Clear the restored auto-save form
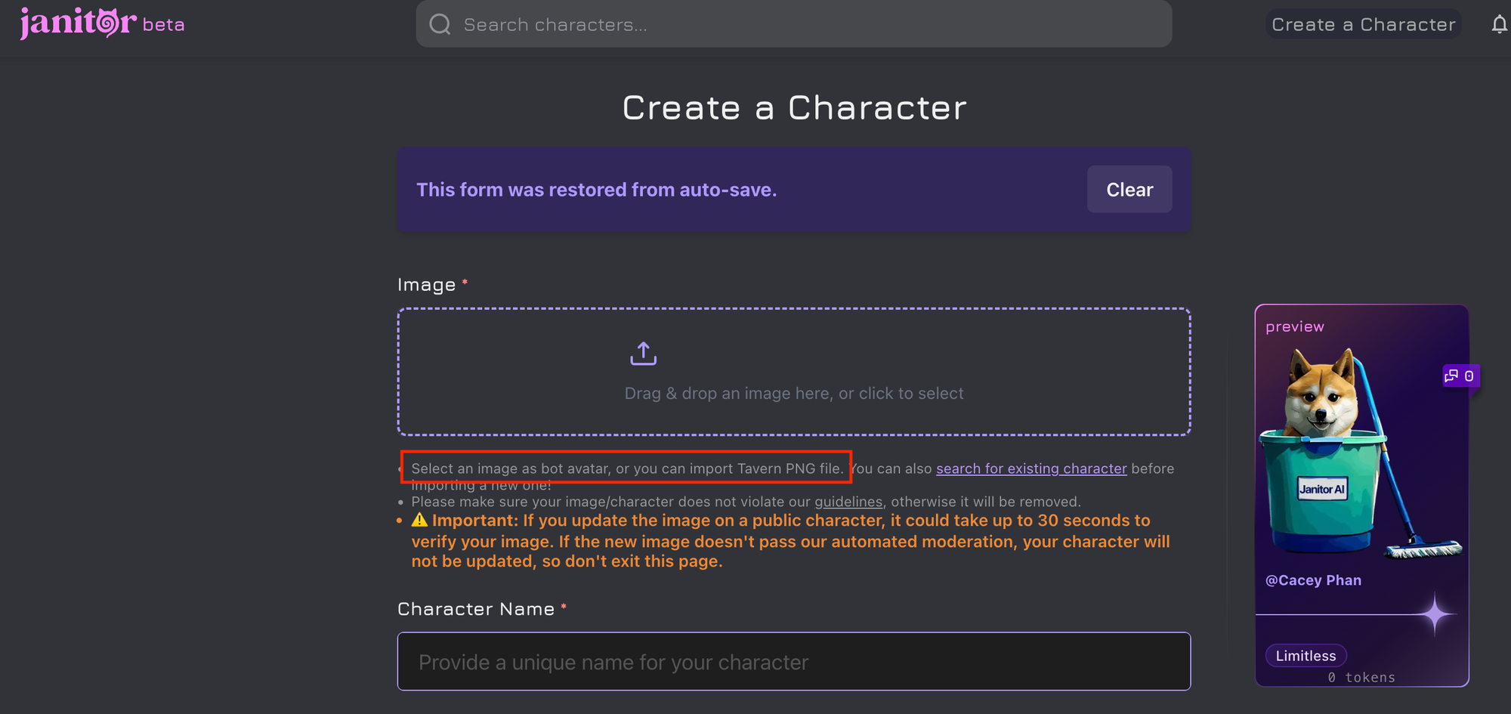The image size is (1511, 714). (x=1129, y=190)
